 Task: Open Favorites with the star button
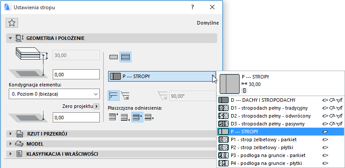12,23
